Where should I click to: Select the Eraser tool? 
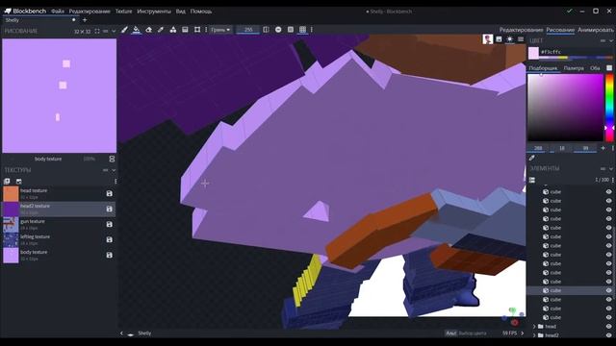point(148,30)
